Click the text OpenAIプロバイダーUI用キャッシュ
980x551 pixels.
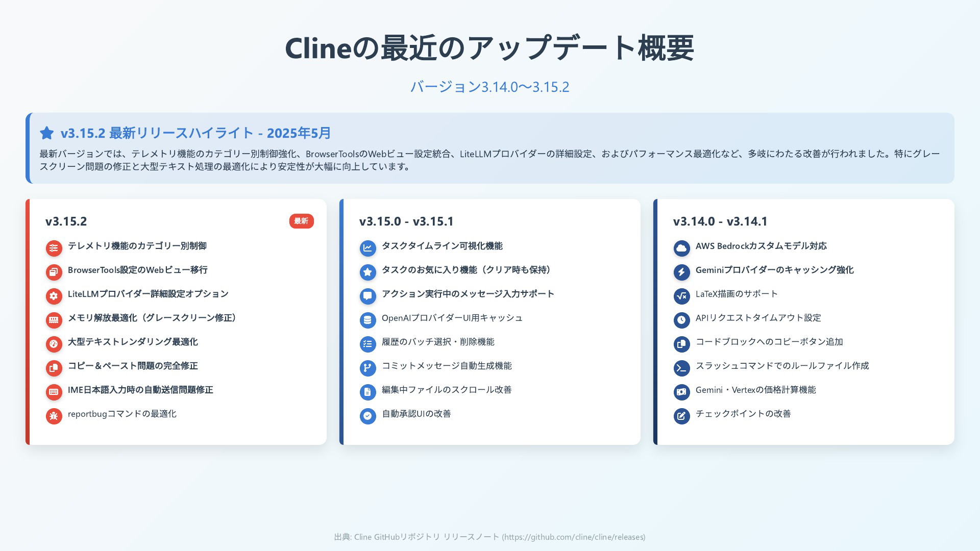pyautogui.click(x=452, y=318)
